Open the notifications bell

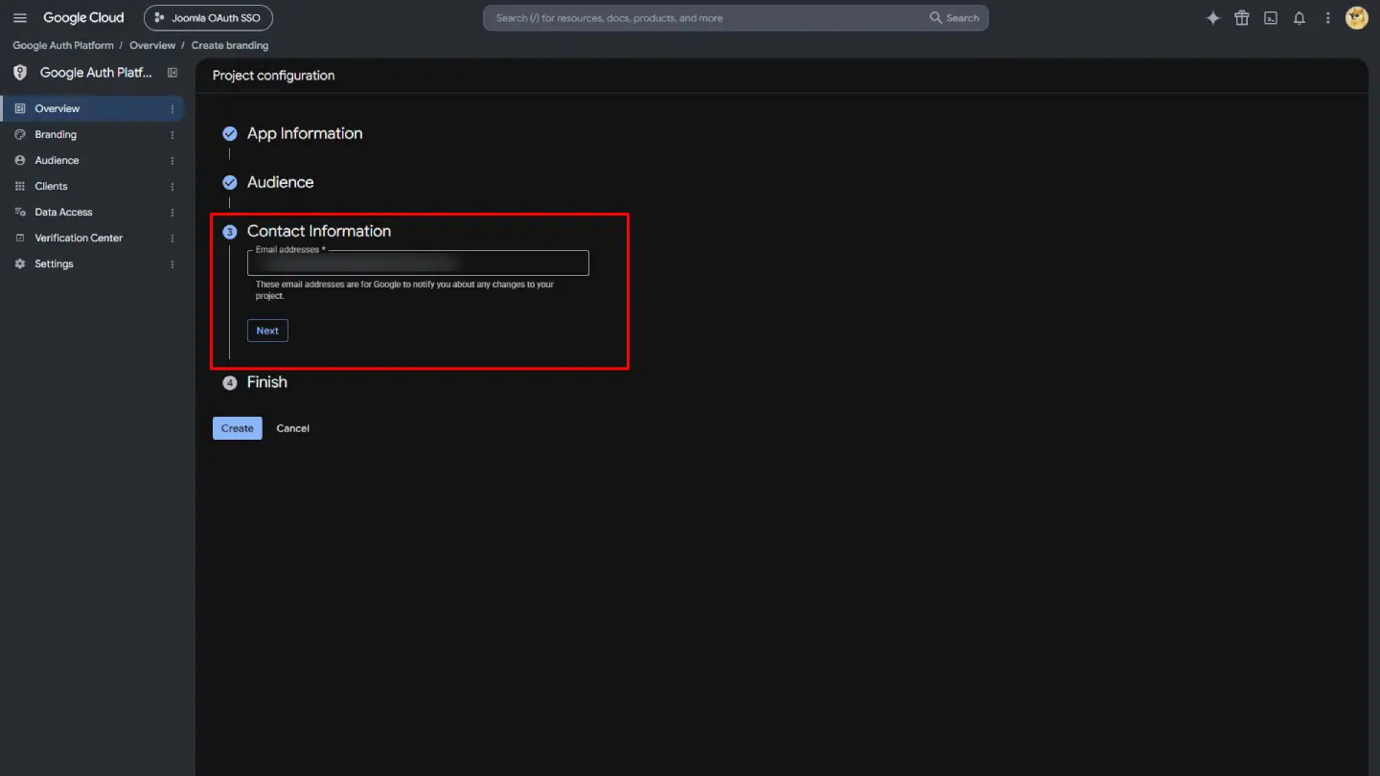coord(1299,18)
